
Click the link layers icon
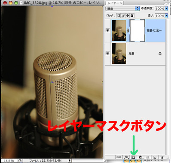tap(119, 157)
